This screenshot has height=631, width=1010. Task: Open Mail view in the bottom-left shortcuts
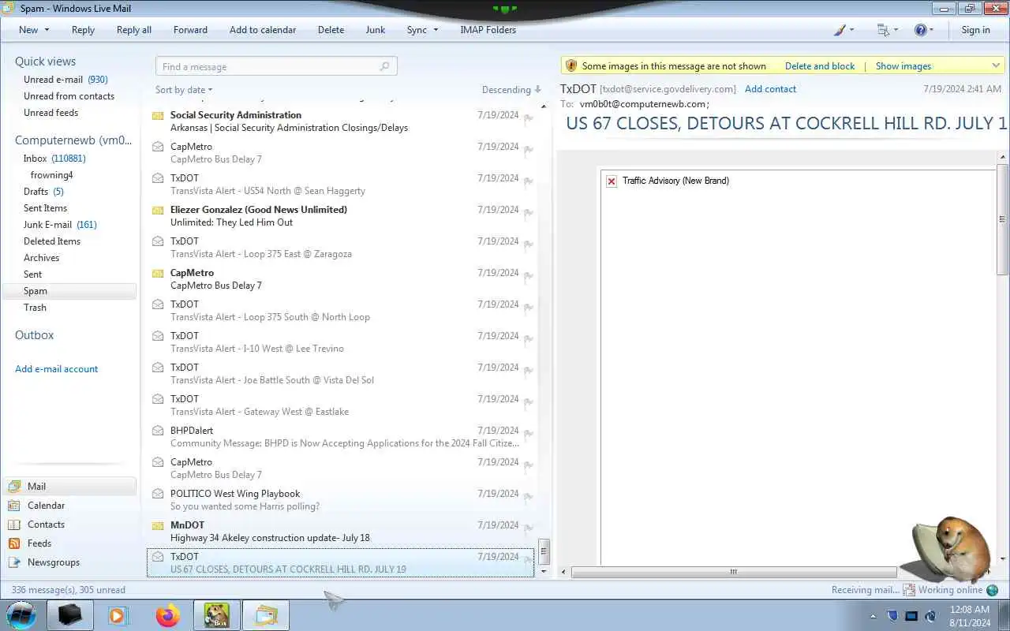[69, 487]
